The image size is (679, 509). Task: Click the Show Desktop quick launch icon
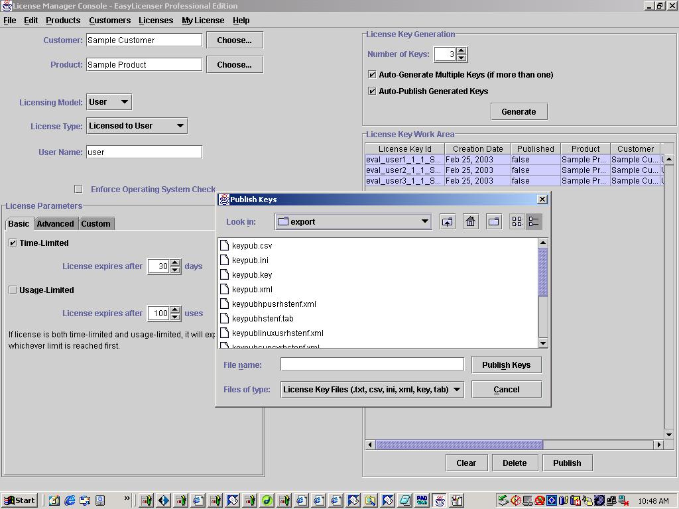point(54,500)
